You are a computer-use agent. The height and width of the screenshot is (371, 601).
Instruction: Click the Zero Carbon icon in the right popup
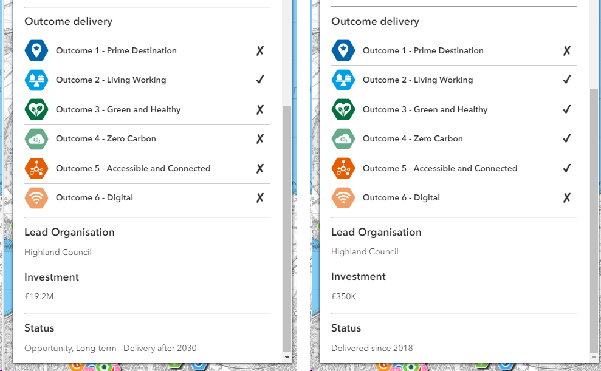click(343, 139)
